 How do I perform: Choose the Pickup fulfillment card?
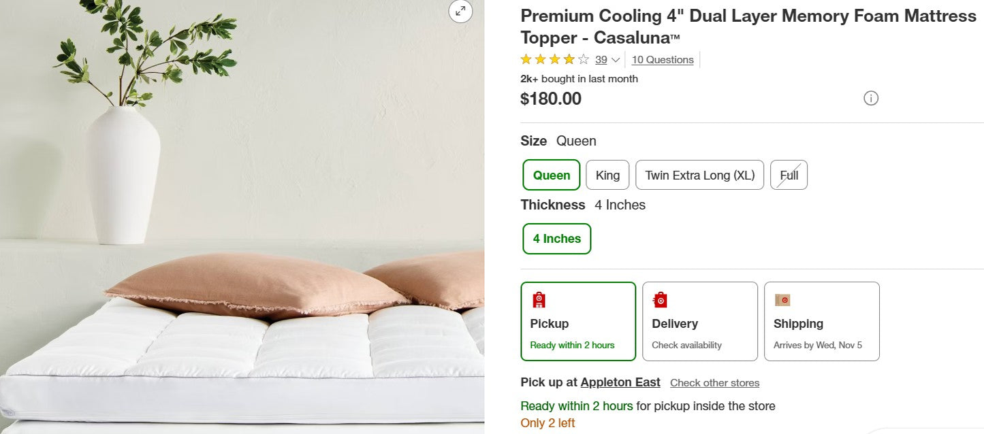coord(578,320)
